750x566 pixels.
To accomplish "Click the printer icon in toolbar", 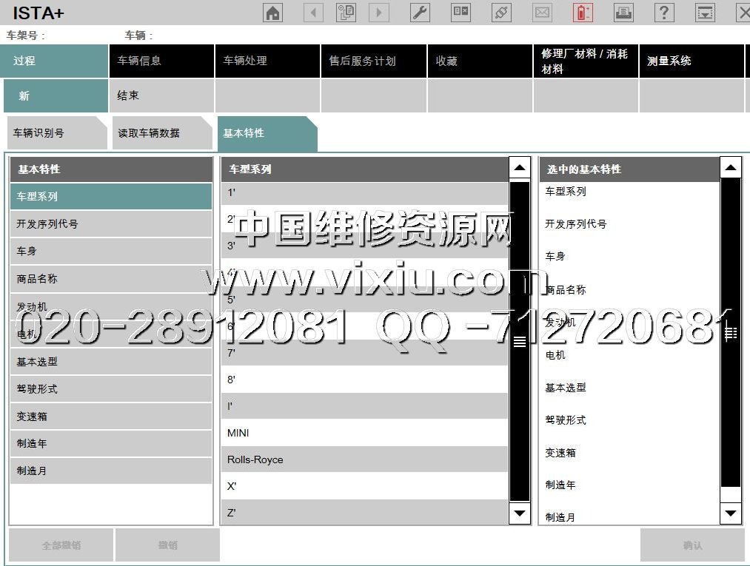I will [x=624, y=13].
